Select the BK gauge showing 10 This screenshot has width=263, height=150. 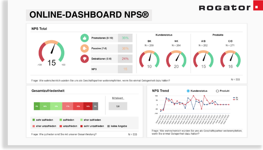pyautogui.click(x=149, y=59)
